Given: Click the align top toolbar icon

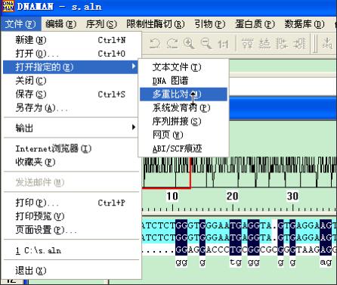Looking at the screenshot, I should click(x=248, y=44).
